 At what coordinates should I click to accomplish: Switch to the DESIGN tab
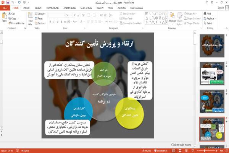[x=38, y=8]
